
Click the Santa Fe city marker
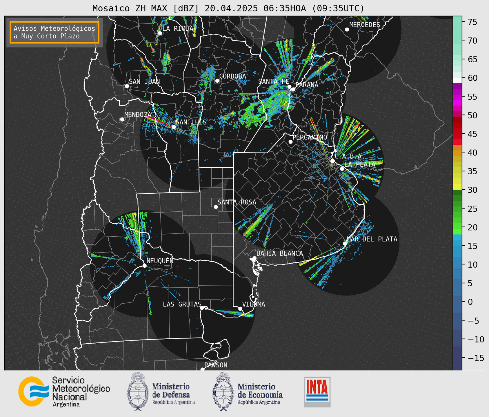(289, 87)
